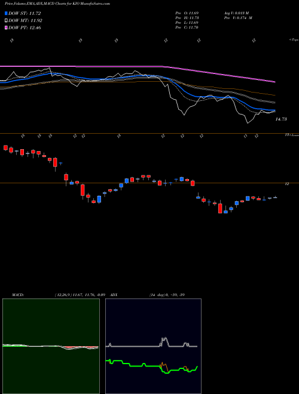
Task: Open the dark blue ADX indicator chart
Action: pos(153,346)
